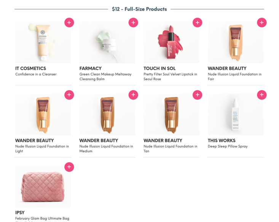This screenshot has width=279, height=222.
Task: Click the THIS WORKS brand heading
Action: pyautogui.click(x=222, y=141)
